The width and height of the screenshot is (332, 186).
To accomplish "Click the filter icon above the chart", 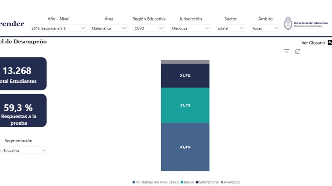I will click(287, 51).
